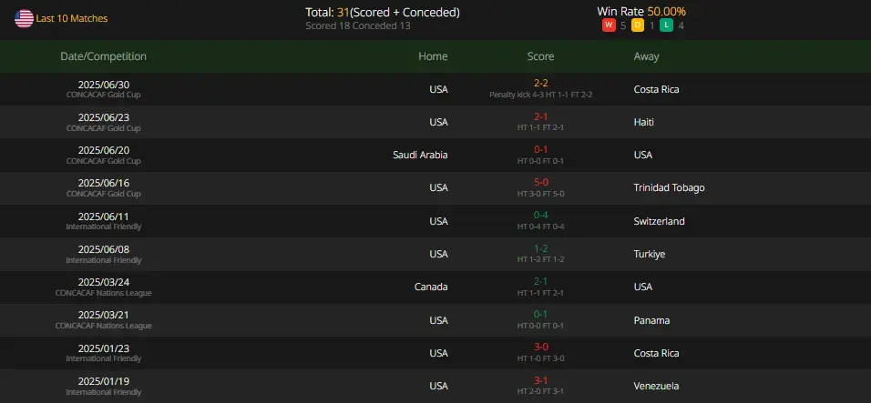Click the yellow D draws badge
The image size is (871, 403).
638,25
